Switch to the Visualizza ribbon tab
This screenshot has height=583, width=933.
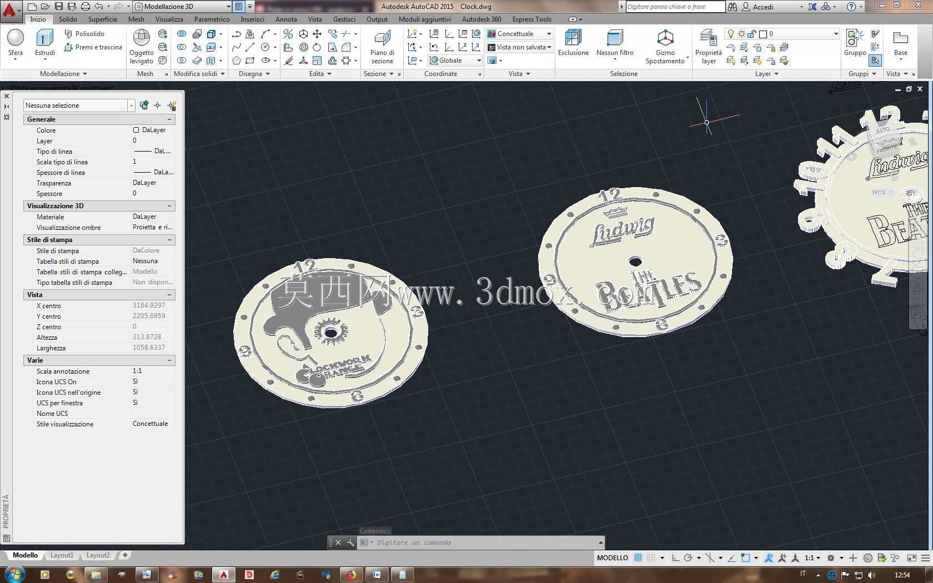tap(169, 19)
